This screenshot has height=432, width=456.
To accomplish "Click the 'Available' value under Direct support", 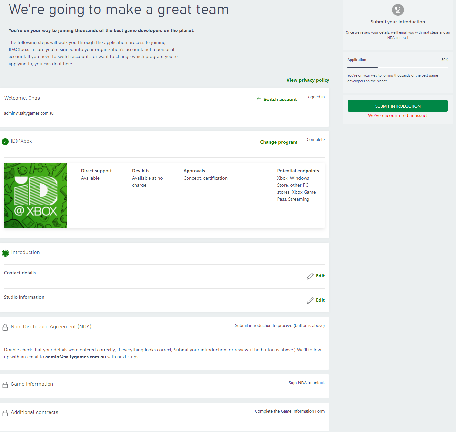I will (90, 178).
